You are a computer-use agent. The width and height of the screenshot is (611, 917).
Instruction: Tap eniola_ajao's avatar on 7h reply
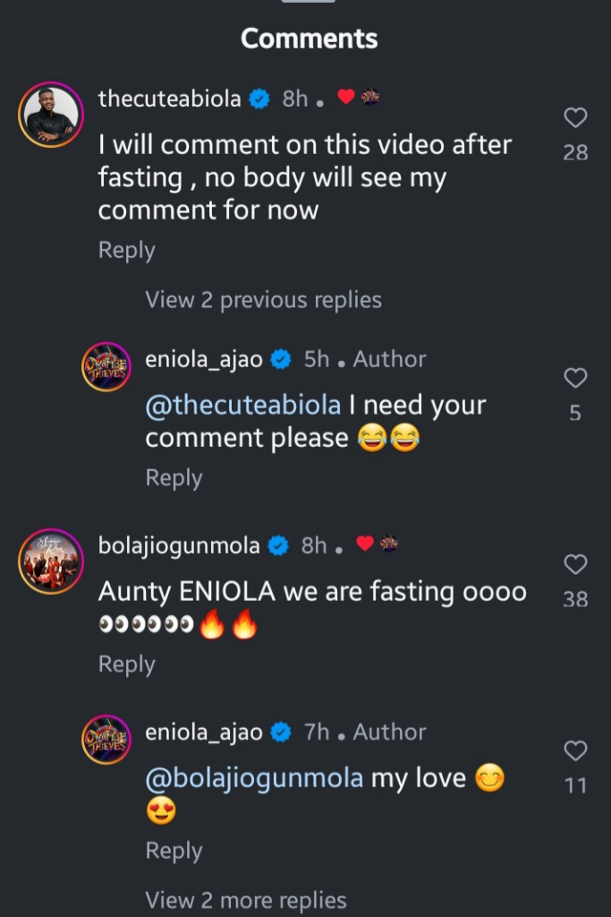106,740
